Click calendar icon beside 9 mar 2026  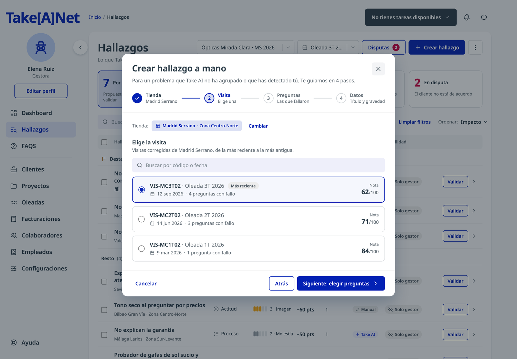[152, 253]
